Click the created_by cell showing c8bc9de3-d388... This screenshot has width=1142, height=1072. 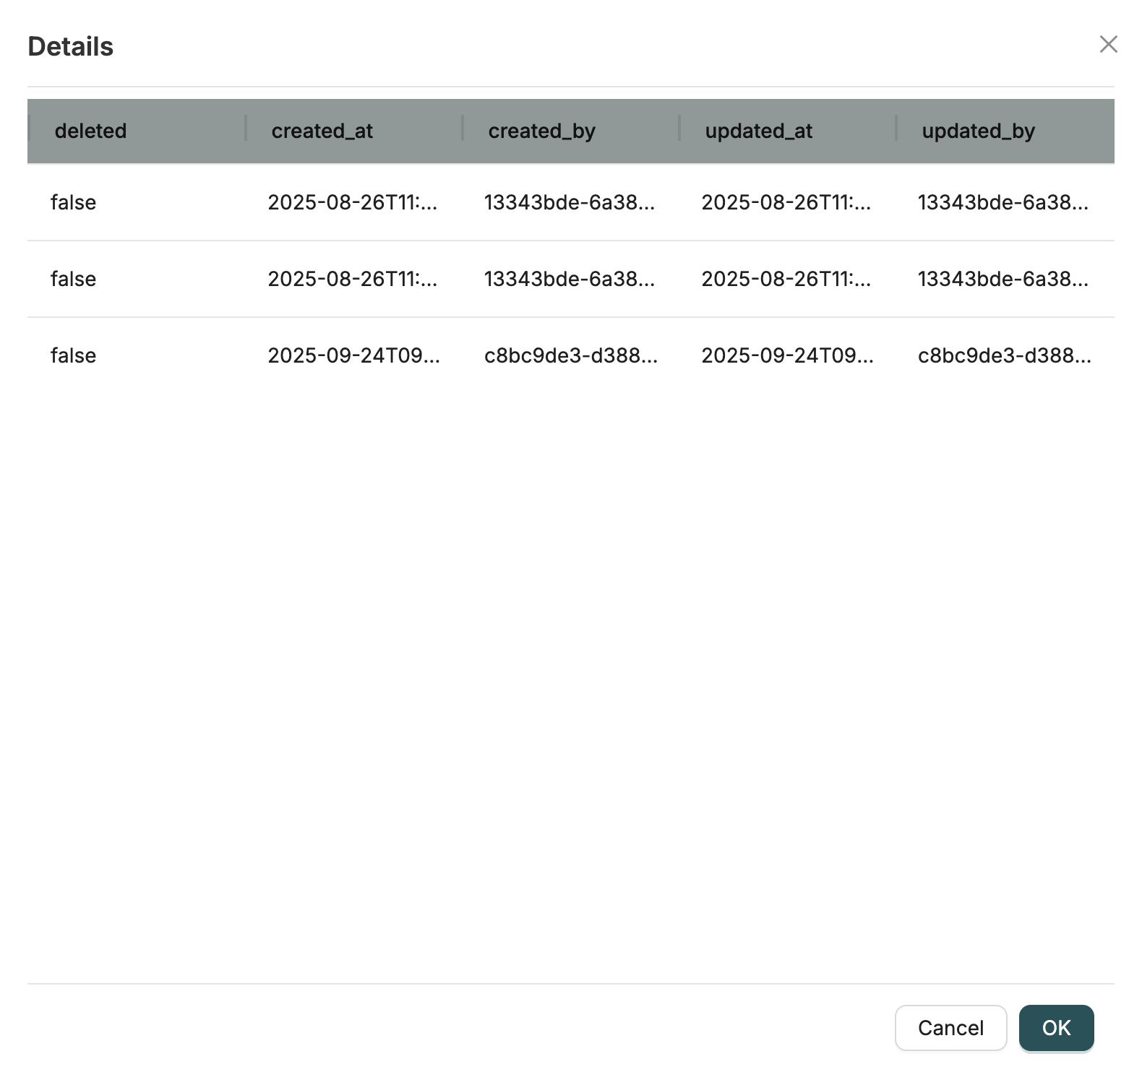click(570, 355)
